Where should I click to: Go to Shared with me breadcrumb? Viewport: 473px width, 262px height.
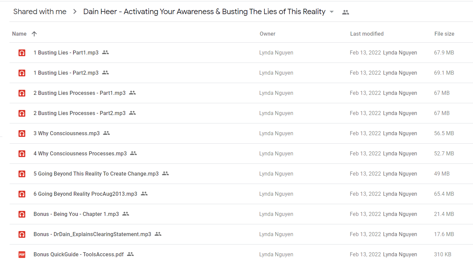click(40, 12)
